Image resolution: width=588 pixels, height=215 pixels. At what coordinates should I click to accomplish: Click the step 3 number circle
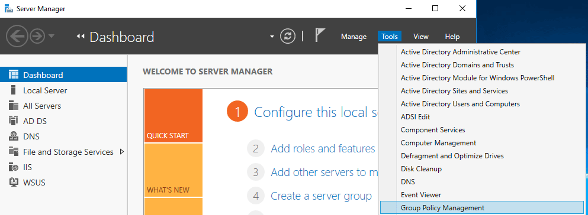256,172
